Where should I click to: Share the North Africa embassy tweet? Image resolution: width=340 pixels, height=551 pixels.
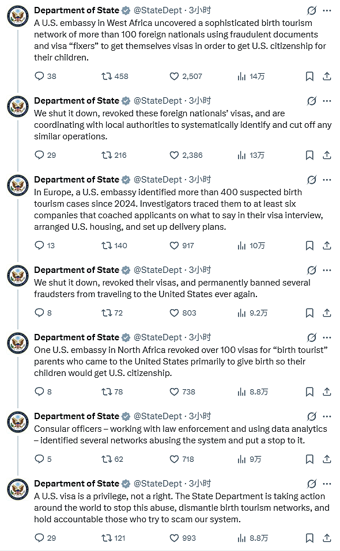click(327, 392)
